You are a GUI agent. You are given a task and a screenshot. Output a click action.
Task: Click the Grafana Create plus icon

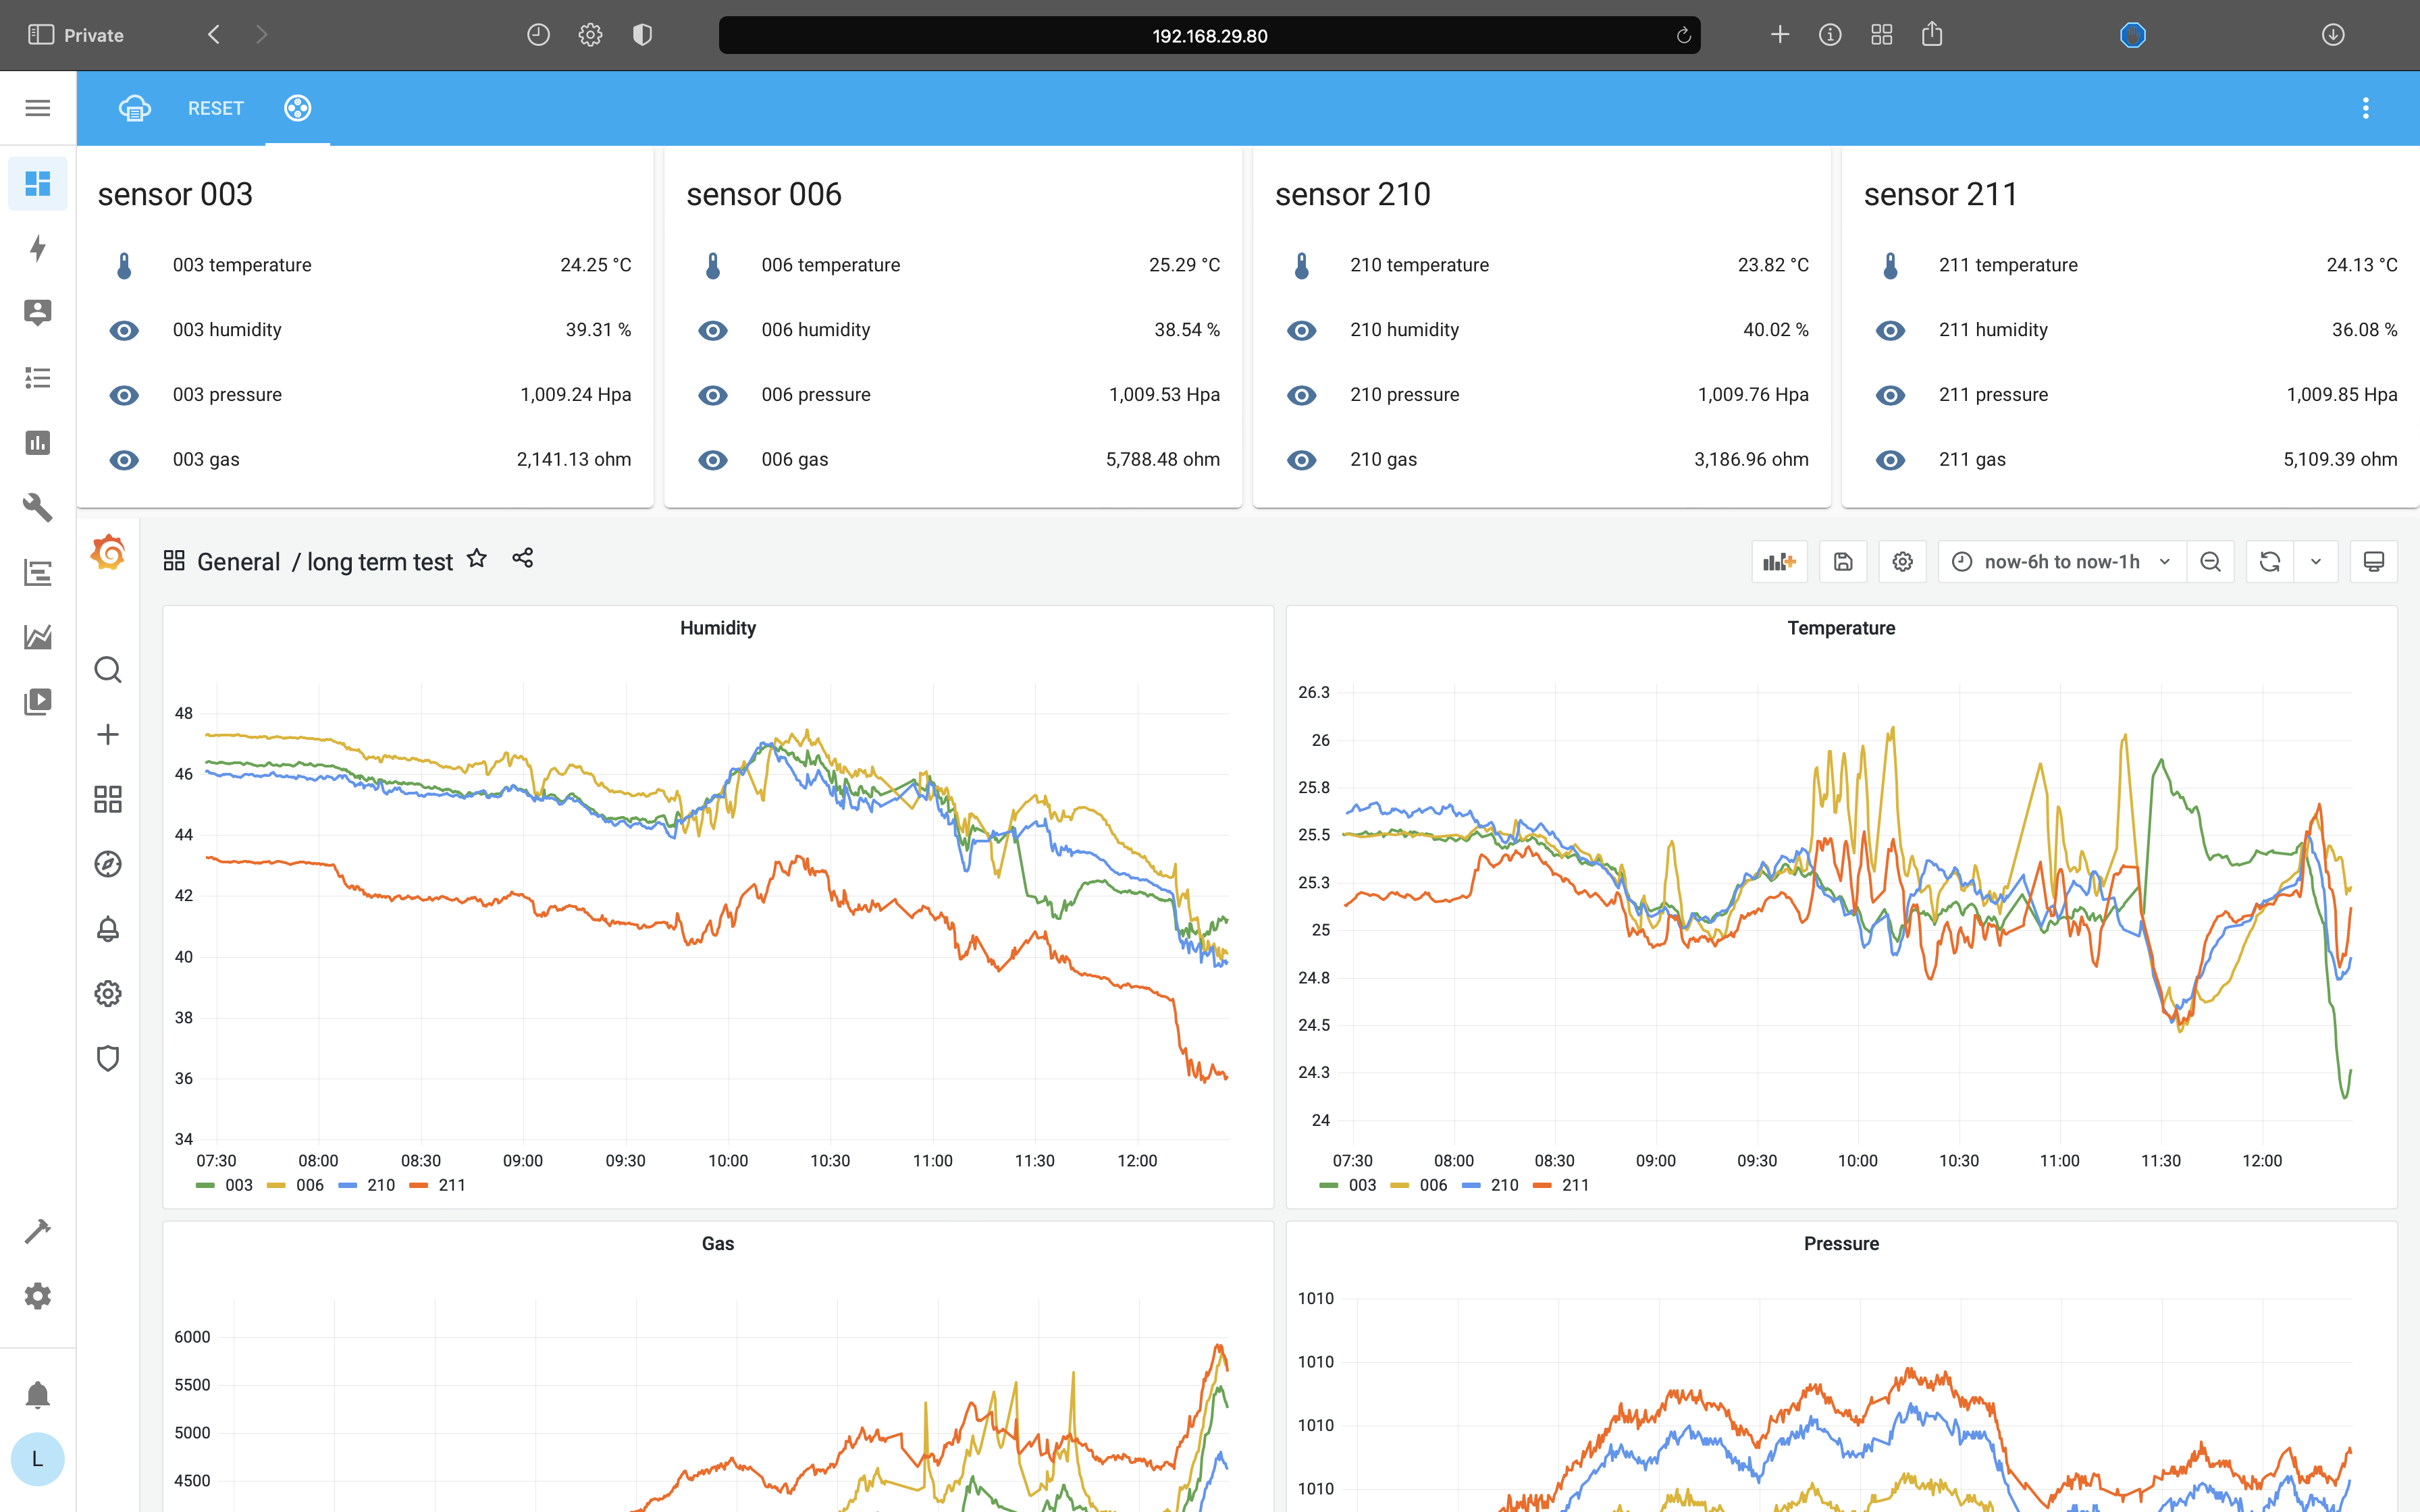(x=108, y=735)
